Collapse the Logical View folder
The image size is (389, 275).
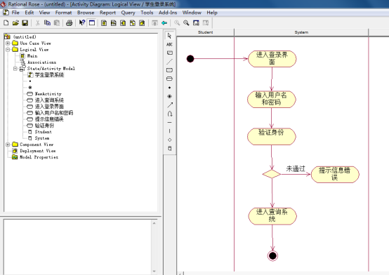point(8,50)
